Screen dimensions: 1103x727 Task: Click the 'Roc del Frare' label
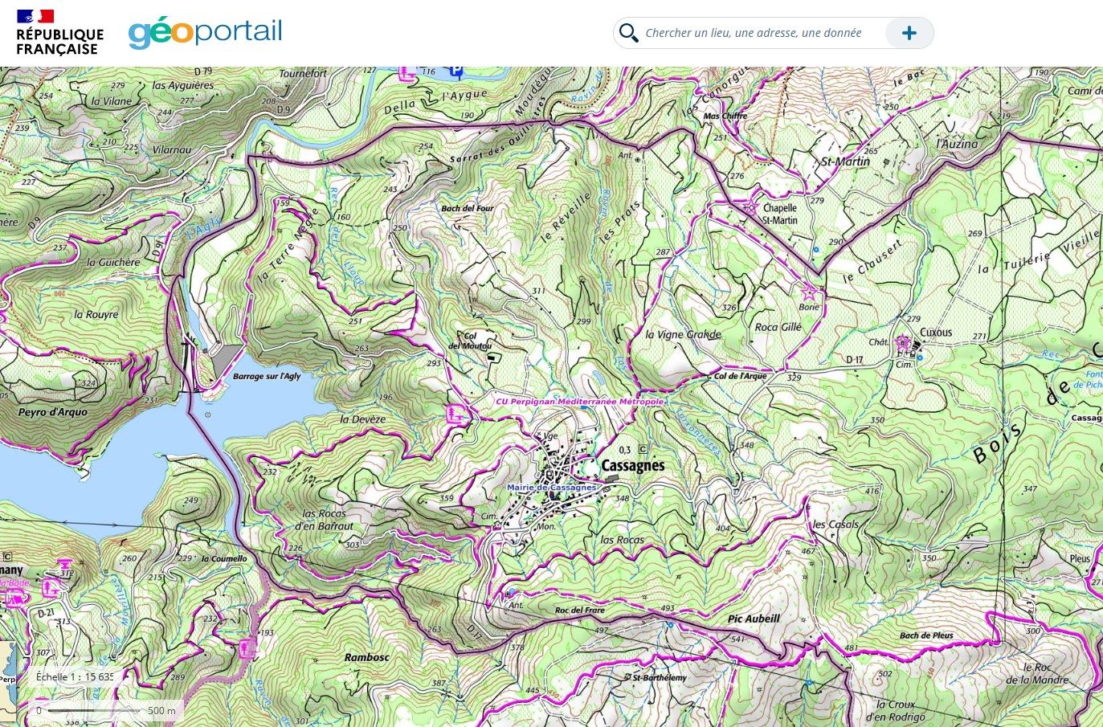579,611
